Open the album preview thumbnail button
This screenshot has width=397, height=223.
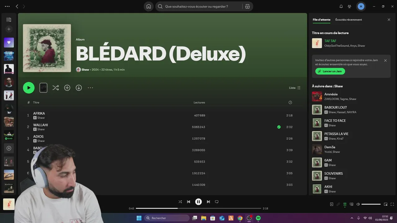43,88
